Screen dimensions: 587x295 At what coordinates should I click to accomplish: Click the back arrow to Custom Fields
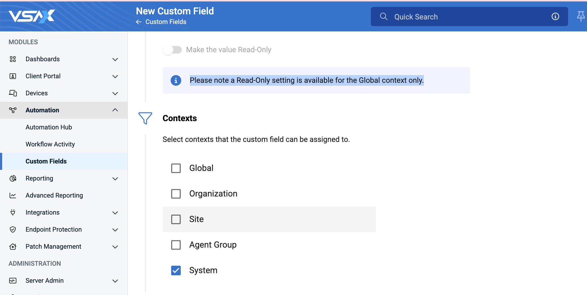(x=139, y=22)
